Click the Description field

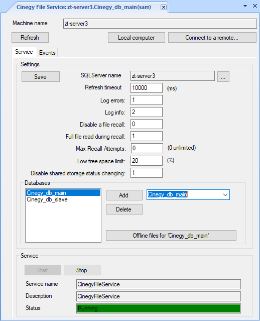tap(159, 296)
